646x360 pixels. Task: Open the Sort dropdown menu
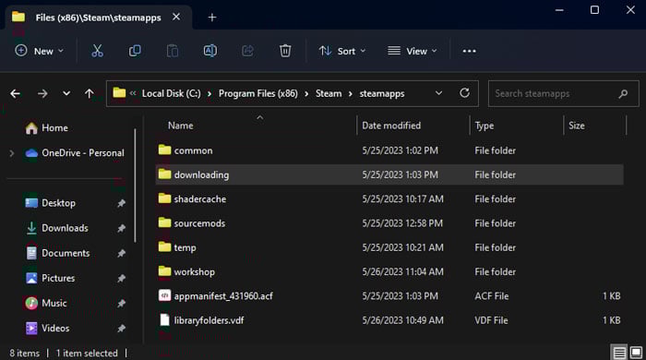(342, 51)
